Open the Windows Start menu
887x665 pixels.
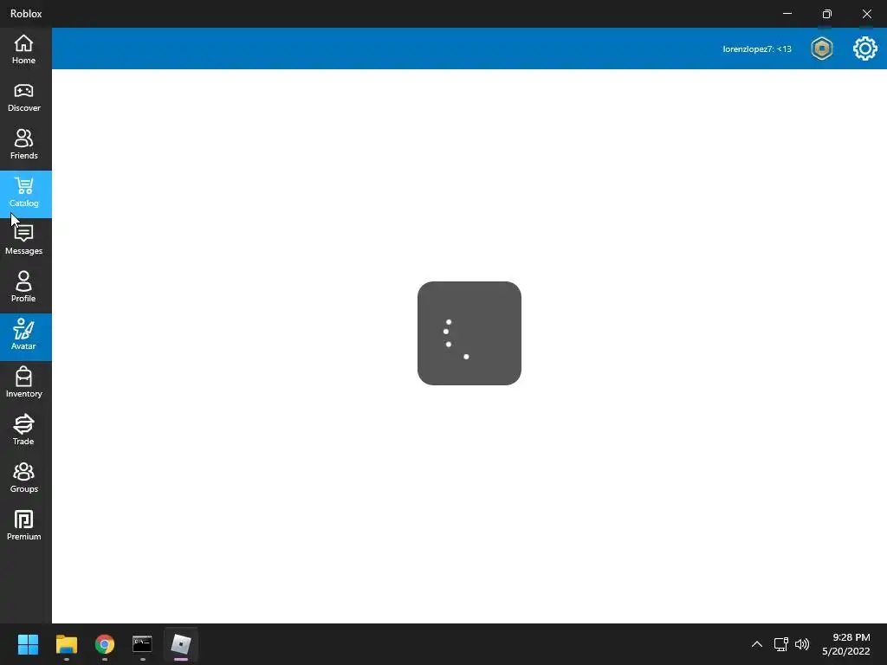tap(28, 644)
